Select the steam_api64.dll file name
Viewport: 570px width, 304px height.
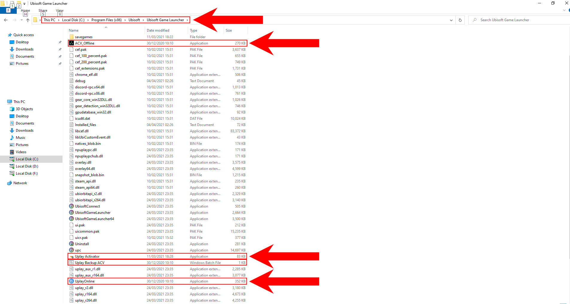point(87,188)
